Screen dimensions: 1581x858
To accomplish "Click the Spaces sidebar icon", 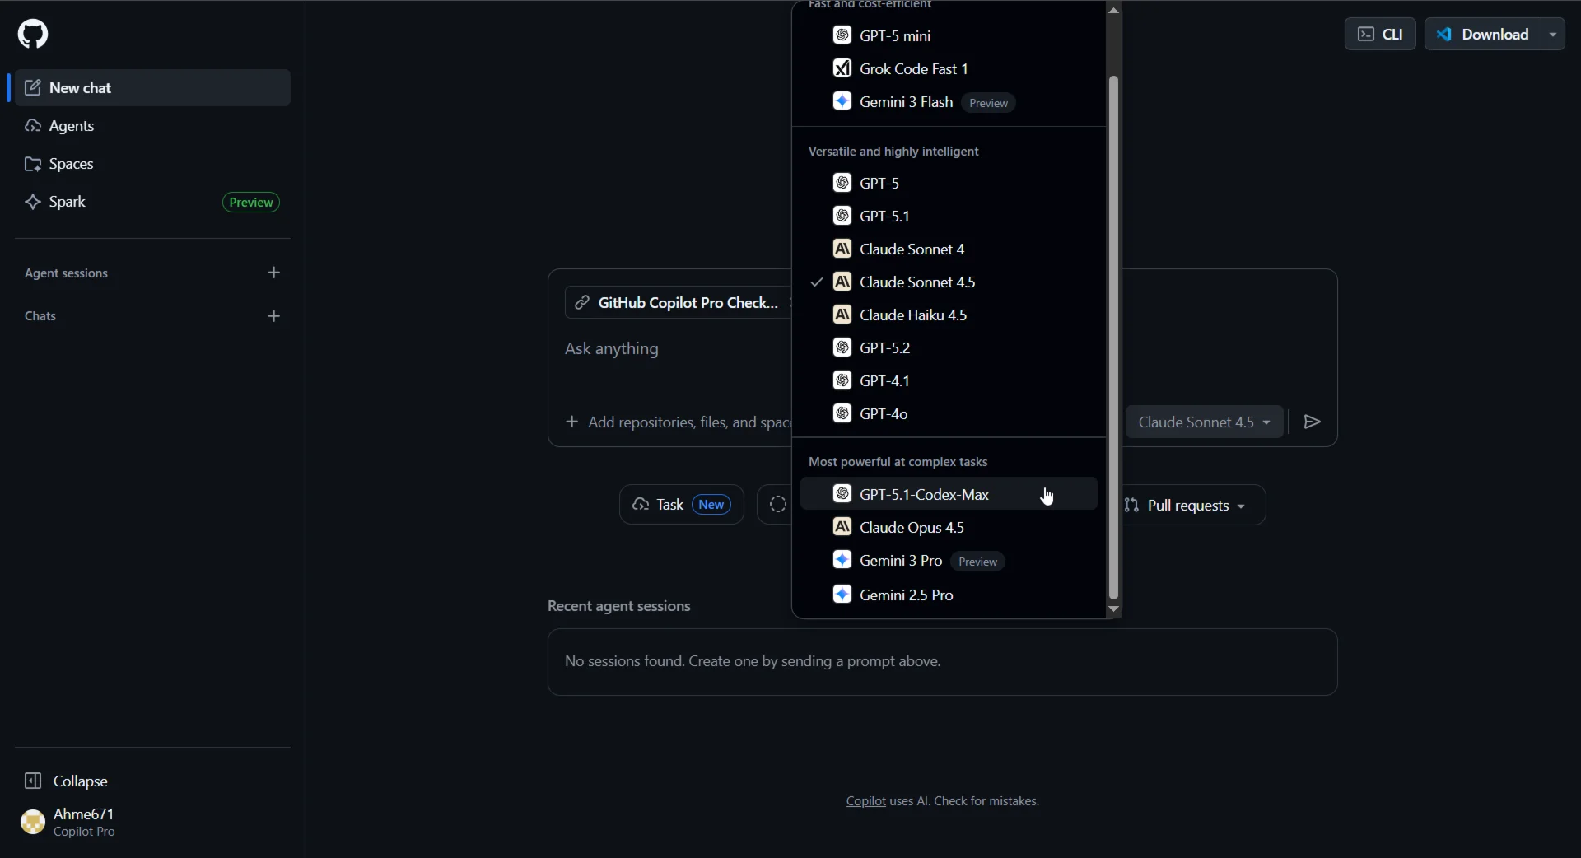I will click(x=33, y=164).
